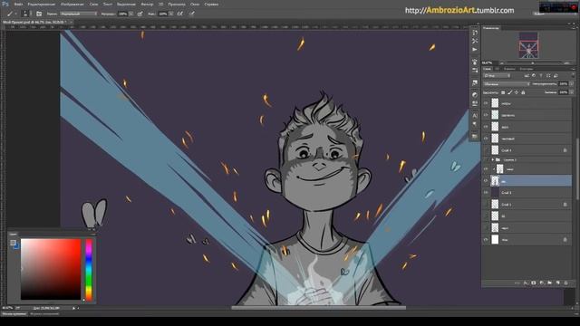
Task: Toggle lock image pixels brush icon
Action: point(509,92)
